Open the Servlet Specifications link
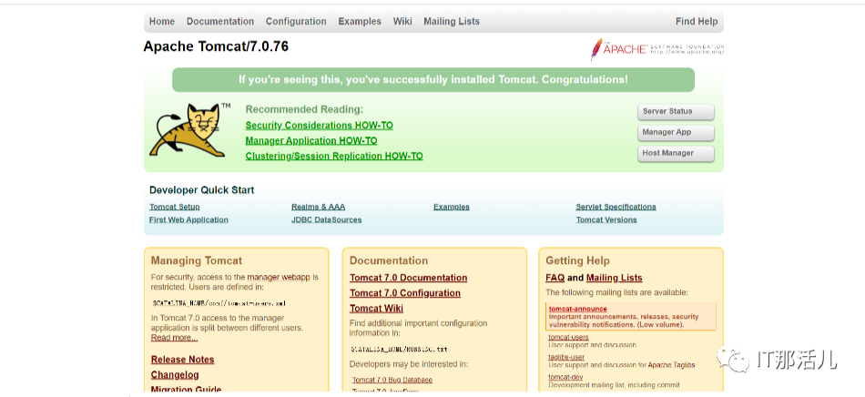 pyautogui.click(x=616, y=207)
